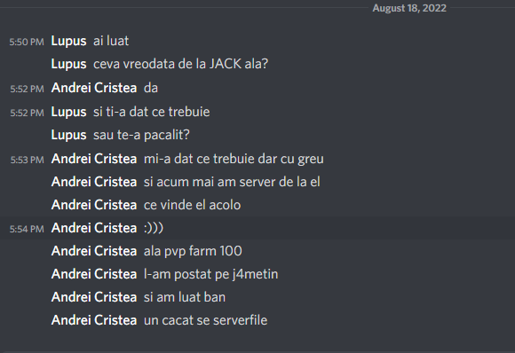Click the 5:50 PM timestamp

point(27,42)
